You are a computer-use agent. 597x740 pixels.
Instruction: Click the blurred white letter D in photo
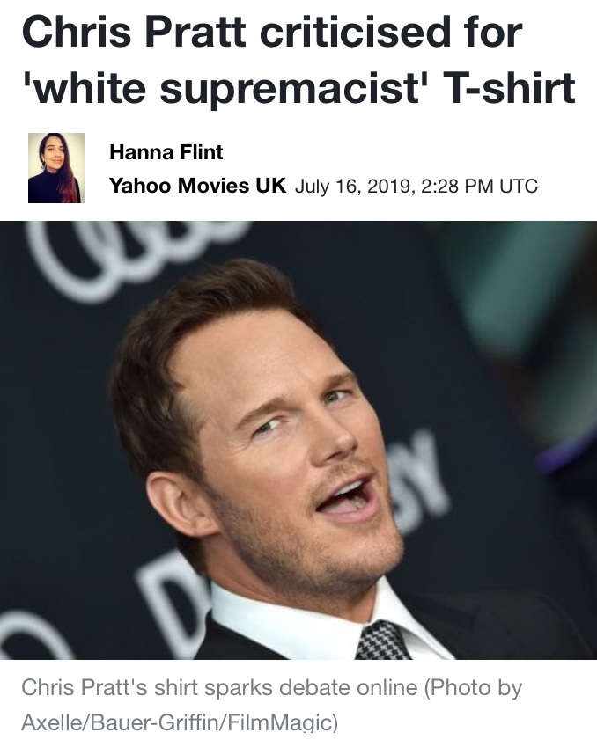(x=173, y=599)
